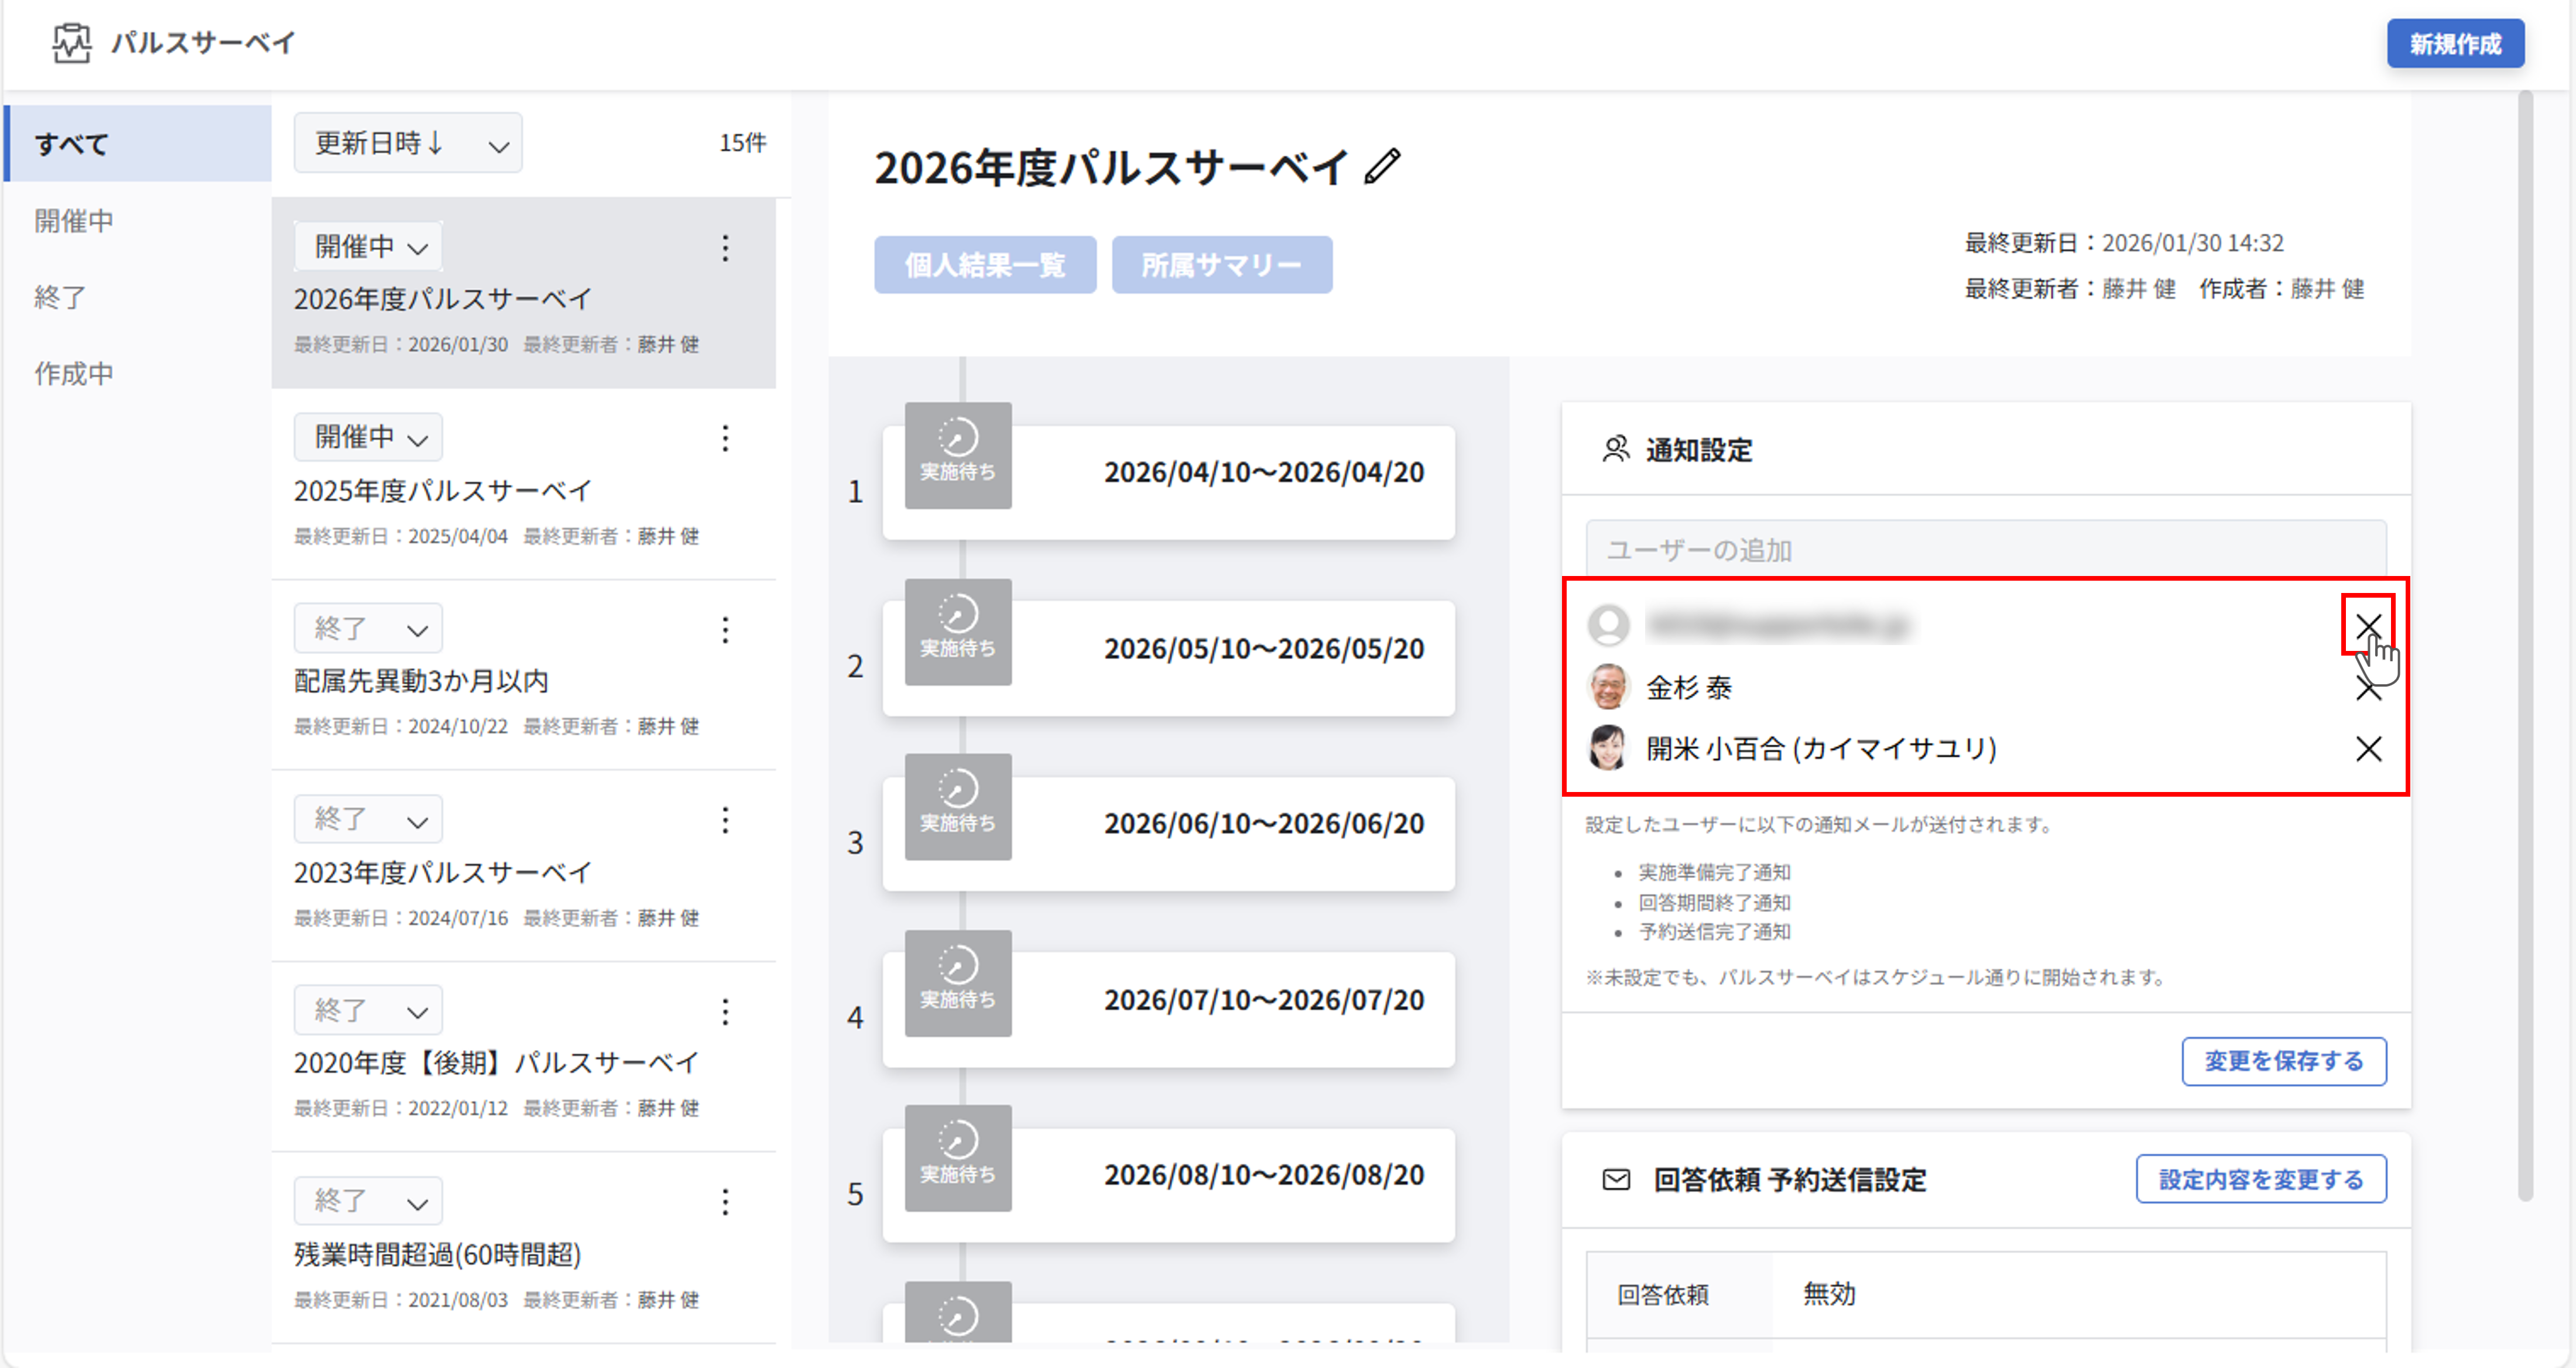Click 金杉 泰's avatar photo
Viewport: 2576px width, 1368px height.
click(1609, 687)
